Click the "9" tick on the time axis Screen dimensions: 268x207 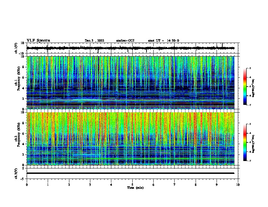point(217,185)
